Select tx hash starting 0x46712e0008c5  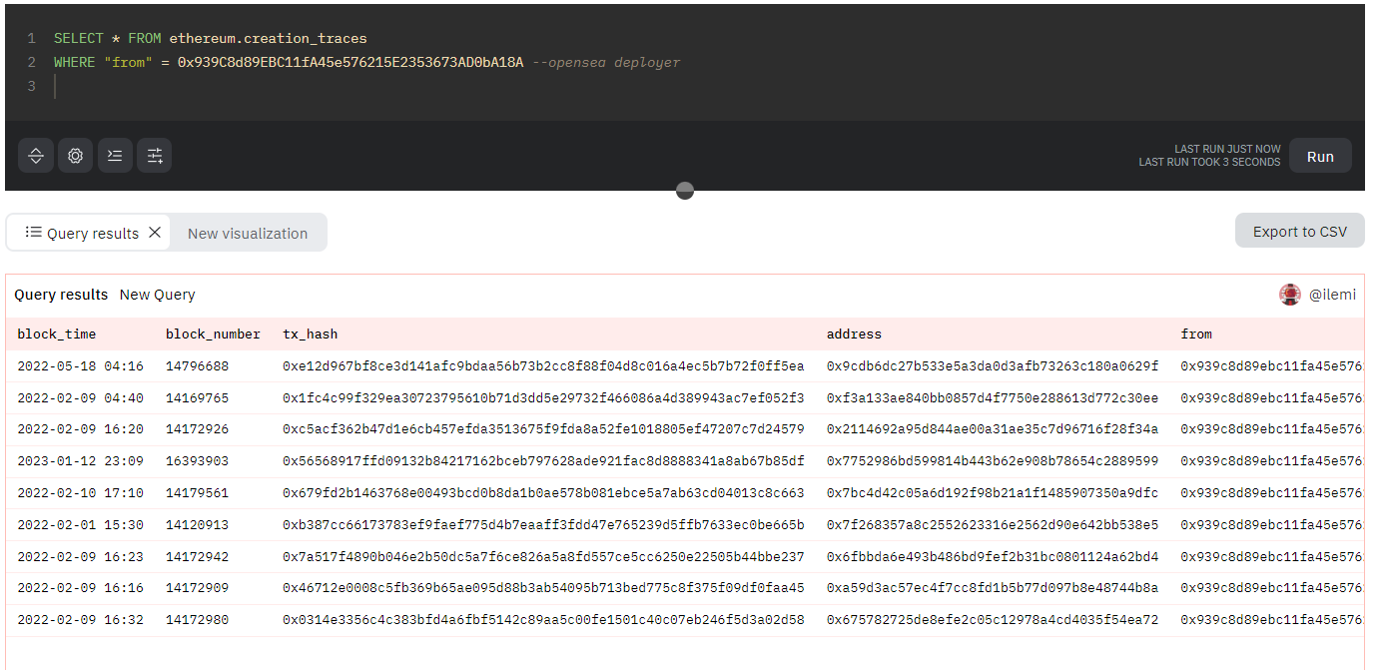click(x=543, y=588)
